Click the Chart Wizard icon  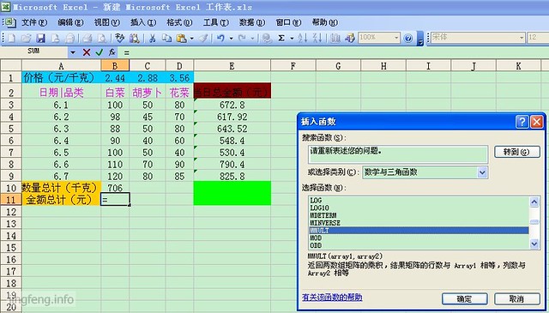pyautogui.click(x=335, y=38)
